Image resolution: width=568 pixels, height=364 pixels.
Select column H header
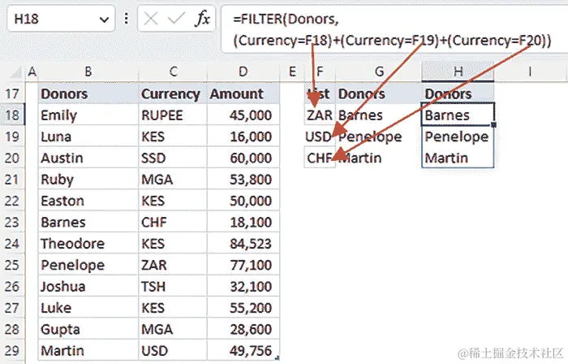click(x=458, y=71)
